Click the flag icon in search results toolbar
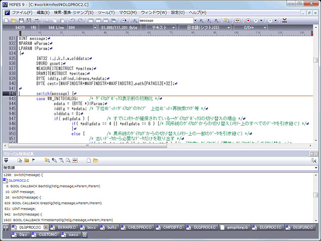321x241 pixels. click(34, 160)
